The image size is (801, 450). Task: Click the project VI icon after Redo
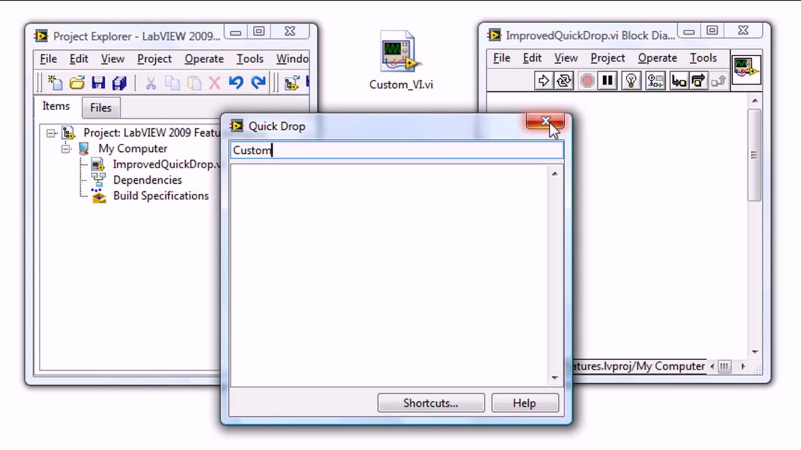click(292, 82)
